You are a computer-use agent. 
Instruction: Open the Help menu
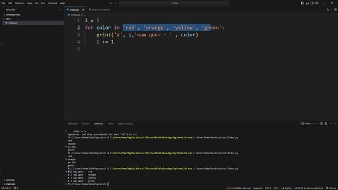[x=62, y=3]
